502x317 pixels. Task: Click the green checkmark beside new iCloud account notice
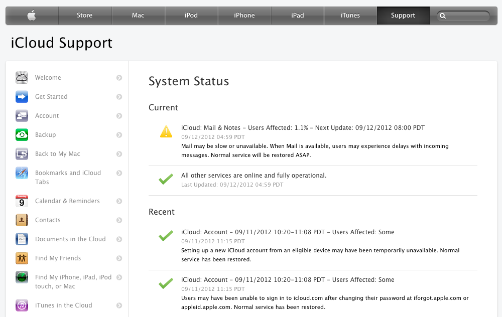point(166,235)
